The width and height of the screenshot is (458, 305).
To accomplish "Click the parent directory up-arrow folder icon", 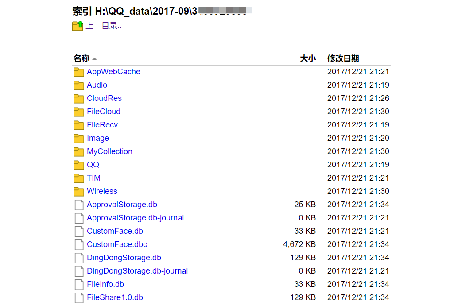I will pyautogui.click(x=78, y=26).
